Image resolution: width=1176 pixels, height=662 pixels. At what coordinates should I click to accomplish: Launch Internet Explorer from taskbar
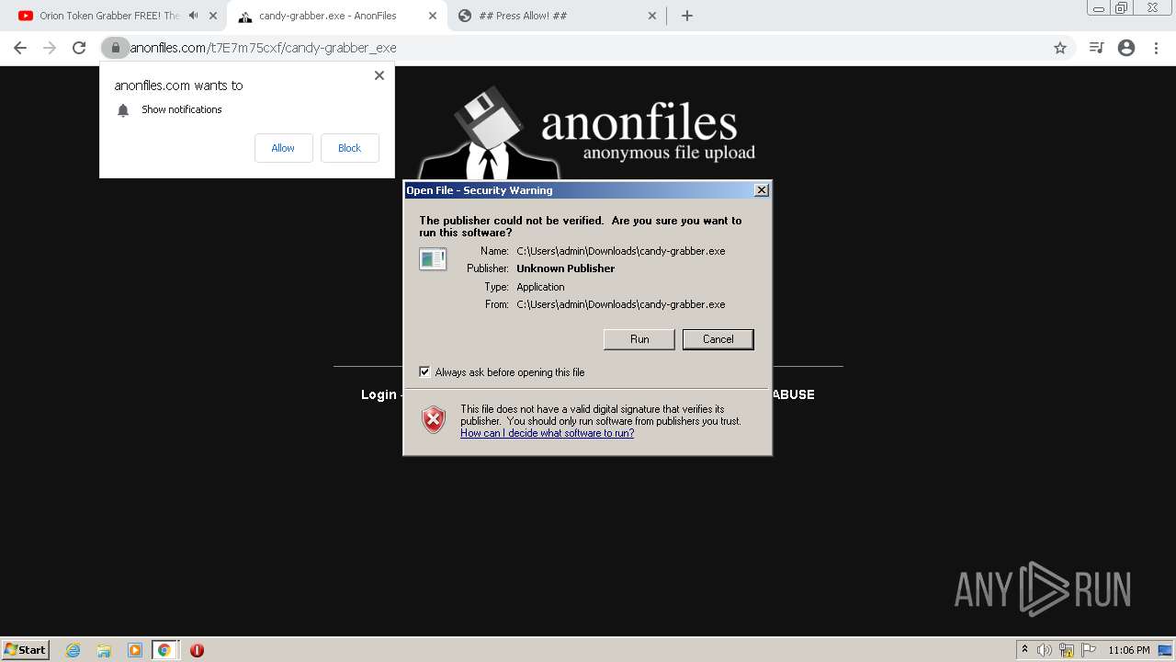(x=73, y=650)
